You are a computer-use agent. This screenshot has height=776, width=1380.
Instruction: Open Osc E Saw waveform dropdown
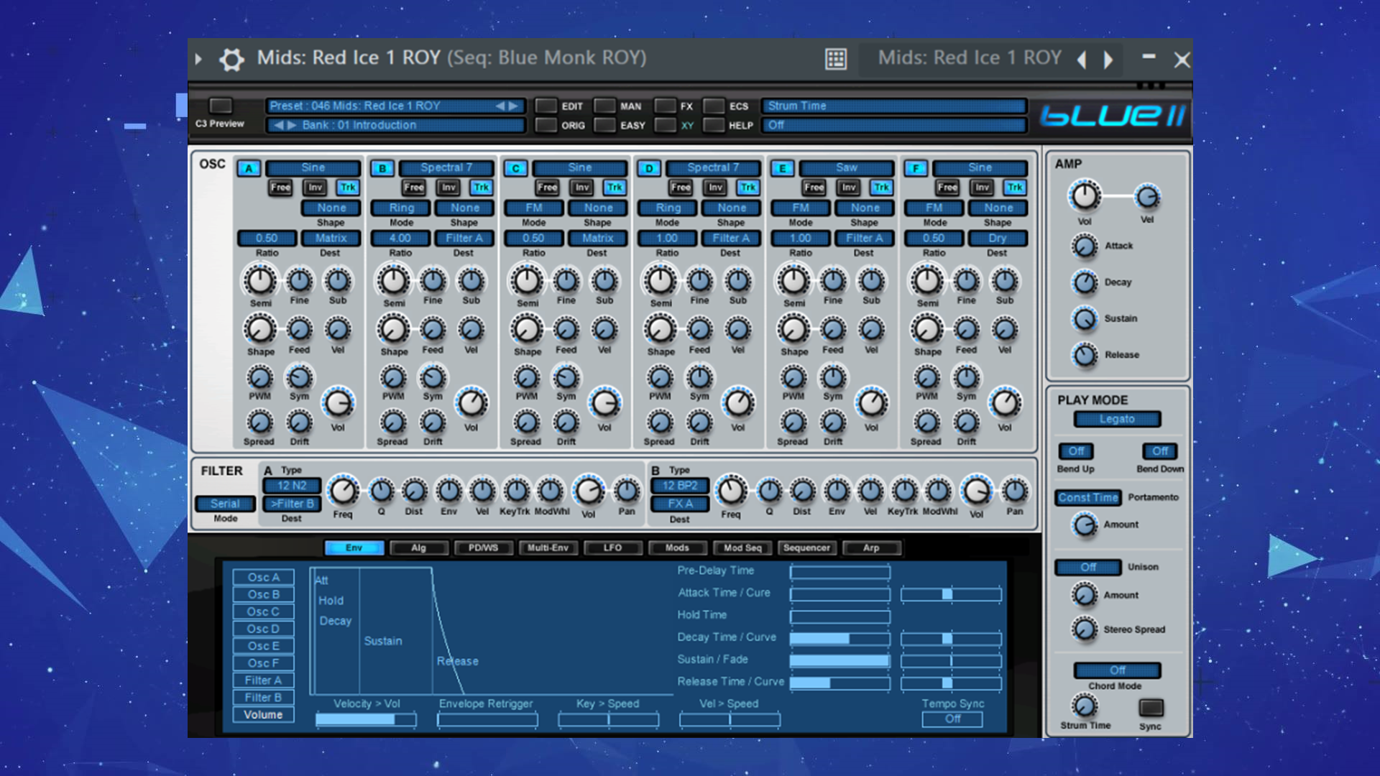pyautogui.click(x=847, y=167)
